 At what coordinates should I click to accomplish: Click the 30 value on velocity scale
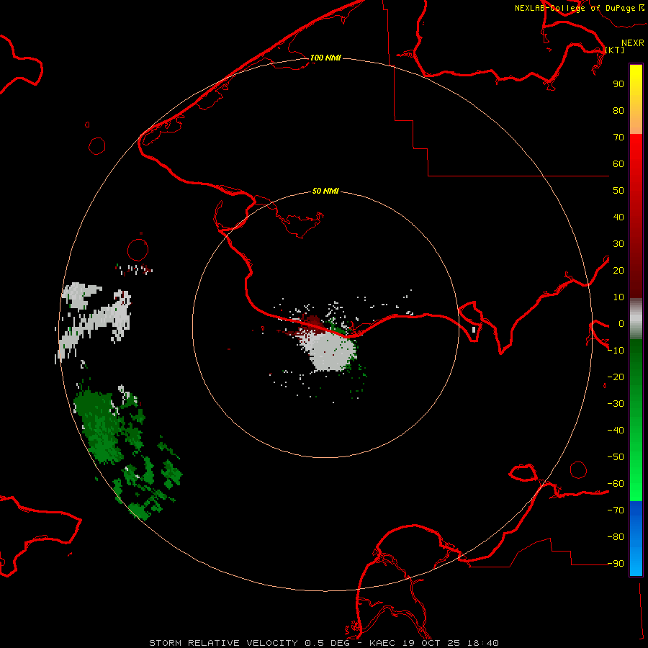click(618, 244)
